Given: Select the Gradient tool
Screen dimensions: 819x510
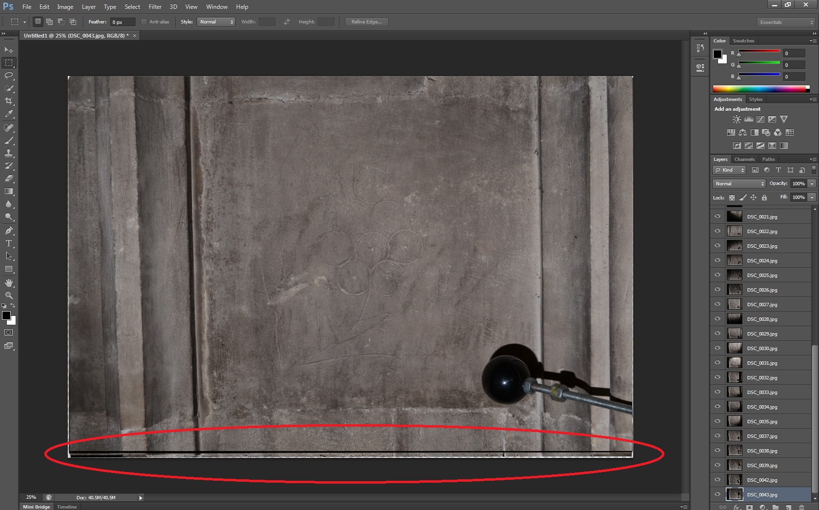Looking at the screenshot, I should pyautogui.click(x=9, y=192).
